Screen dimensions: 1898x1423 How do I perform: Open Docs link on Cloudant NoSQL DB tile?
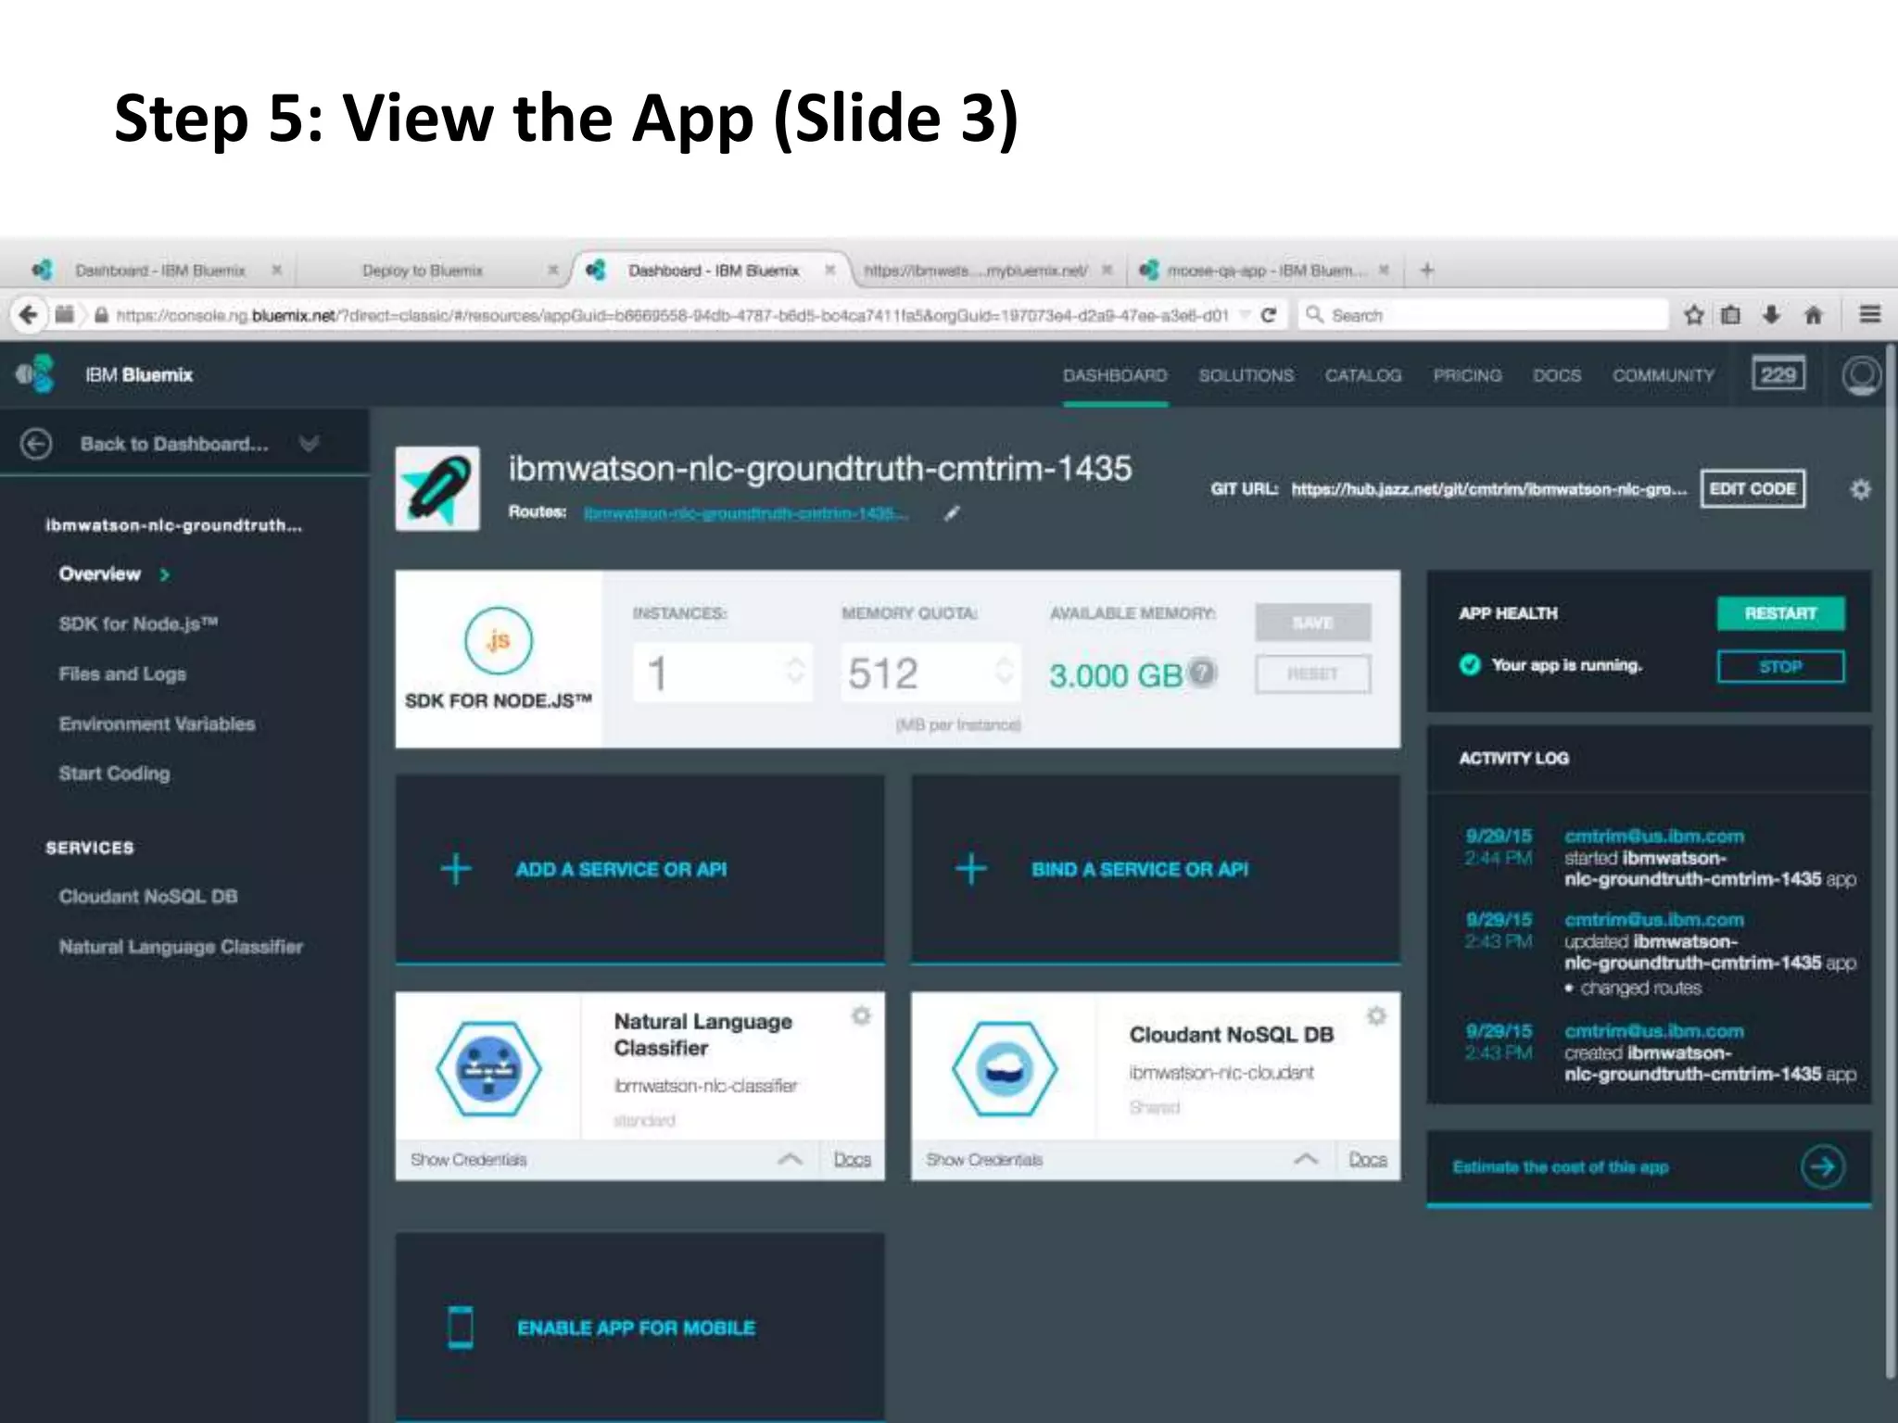pos(1367,1159)
